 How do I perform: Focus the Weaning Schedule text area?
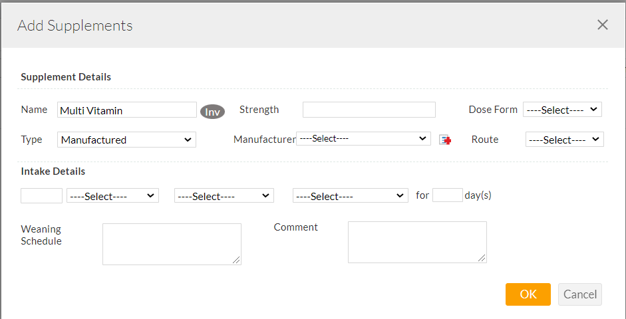tap(171, 243)
